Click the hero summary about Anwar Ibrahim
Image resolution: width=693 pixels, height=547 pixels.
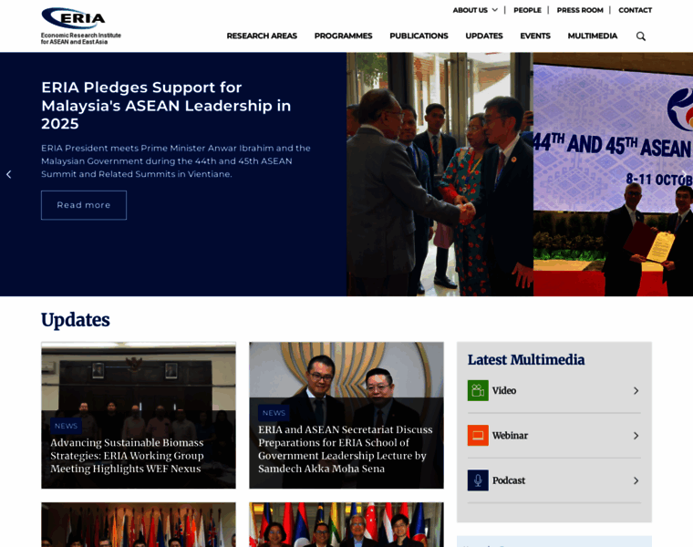pyautogui.click(x=176, y=160)
